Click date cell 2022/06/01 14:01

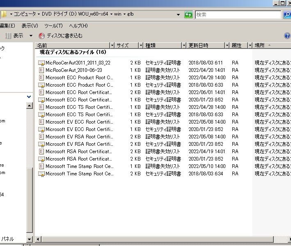point(207,92)
